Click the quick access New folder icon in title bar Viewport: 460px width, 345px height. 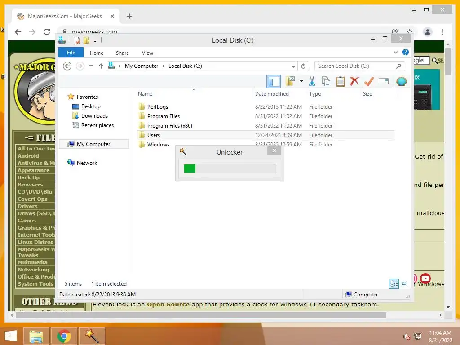[86, 40]
